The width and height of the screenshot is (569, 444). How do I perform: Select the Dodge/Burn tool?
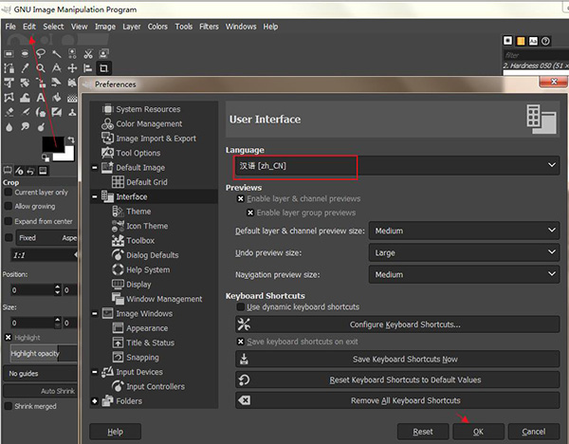pos(41,127)
